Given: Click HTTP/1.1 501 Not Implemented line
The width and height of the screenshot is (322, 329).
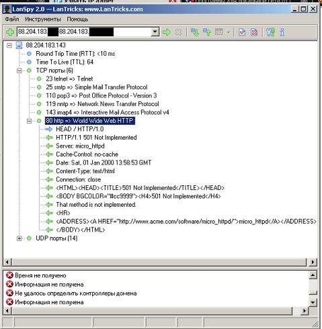Looking at the screenshot, I should [x=96, y=138].
